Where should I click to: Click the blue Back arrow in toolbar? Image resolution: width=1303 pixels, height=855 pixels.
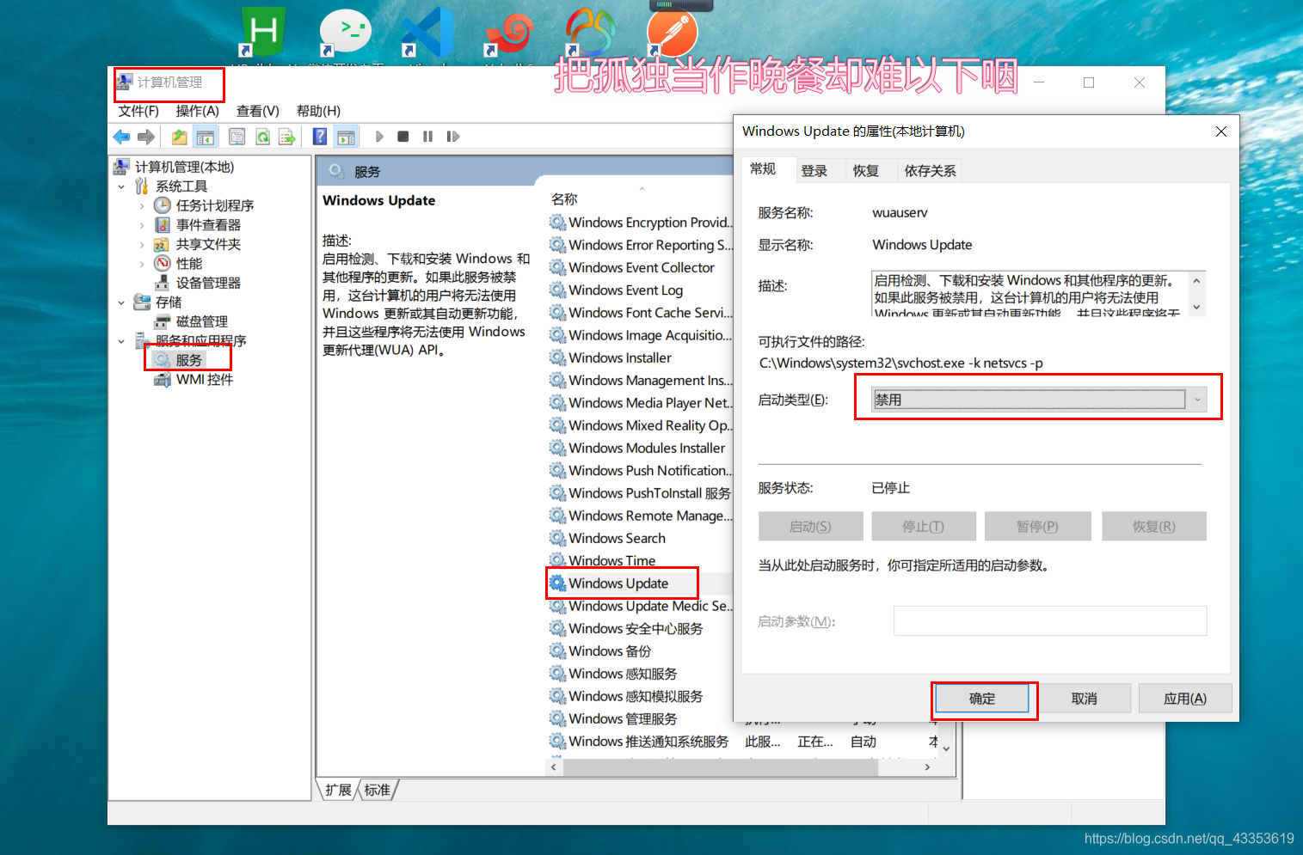pos(122,137)
